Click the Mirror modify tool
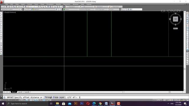The height and width of the screenshot is (106, 189). click(x=188, y=17)
